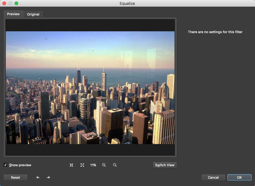
Task: Select the Preview tab
Action: [x=13, y=14]
